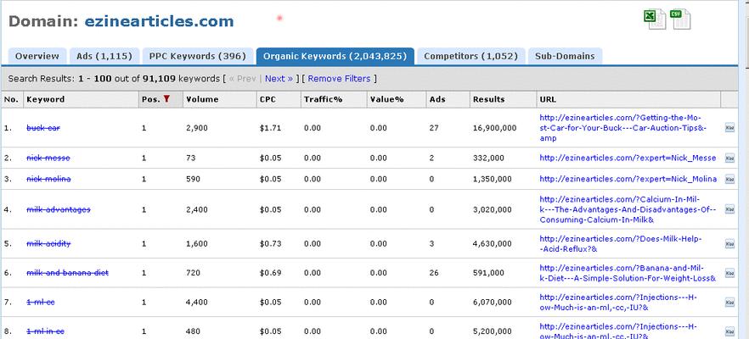Click the icon at end of buck car row
Viewport: 749px width, 339px height.
point(729,128)
